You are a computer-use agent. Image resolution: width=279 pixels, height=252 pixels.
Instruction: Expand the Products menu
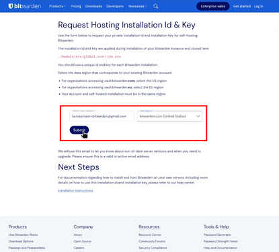pyautogui.click(x=57, y=6)
